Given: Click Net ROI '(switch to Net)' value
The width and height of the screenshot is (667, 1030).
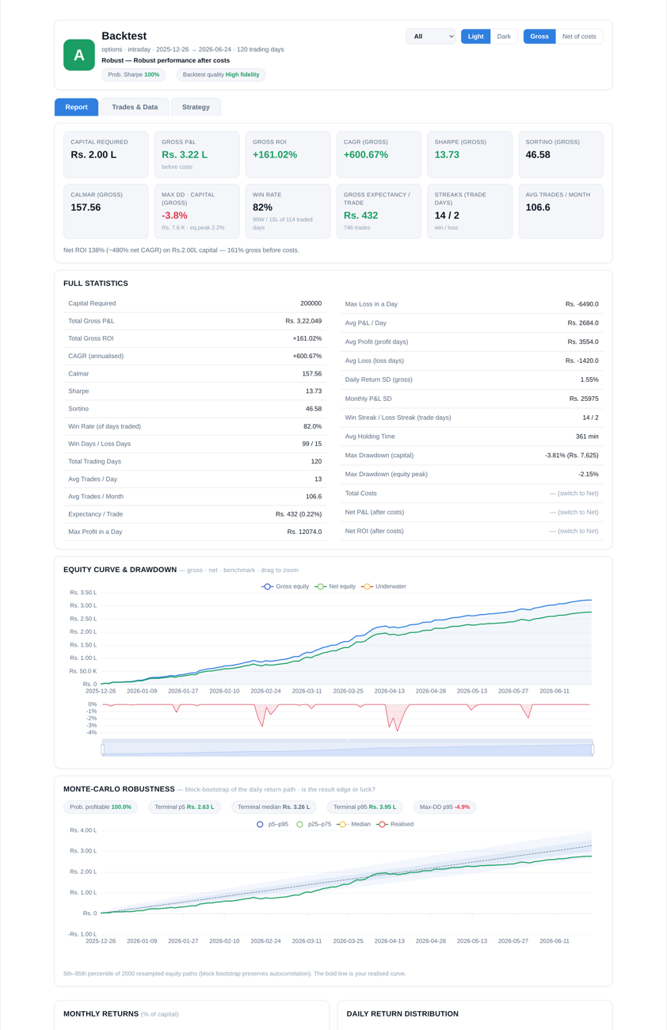Looking at the screenshot, I should pyautogui.click(x=574, y=531).
